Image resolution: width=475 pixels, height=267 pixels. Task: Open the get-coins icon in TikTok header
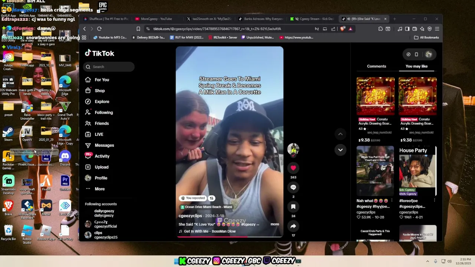pyautogui.click(x=408, y=55)
